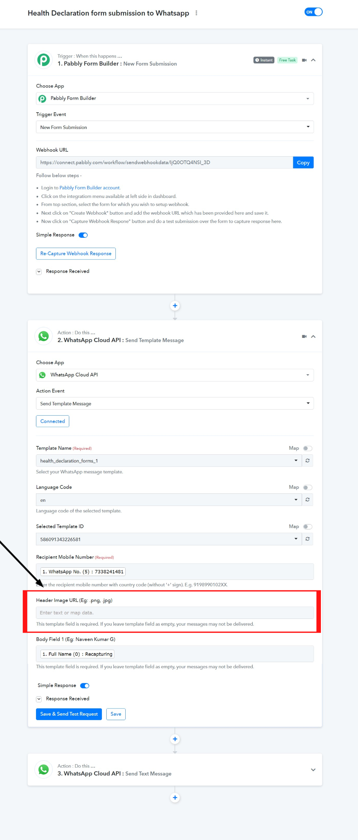
Task: Open video tutorial icon on trigger step
Action: [x=304, y=60]
